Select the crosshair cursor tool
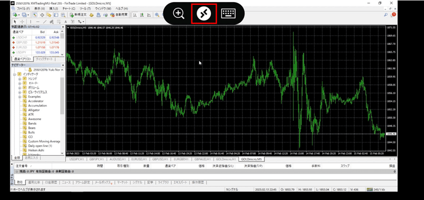 (x=22, y=22)
